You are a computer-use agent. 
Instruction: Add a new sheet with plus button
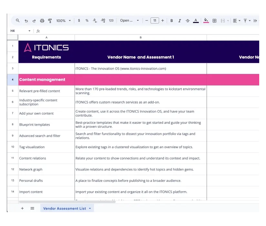coord(22,209)
